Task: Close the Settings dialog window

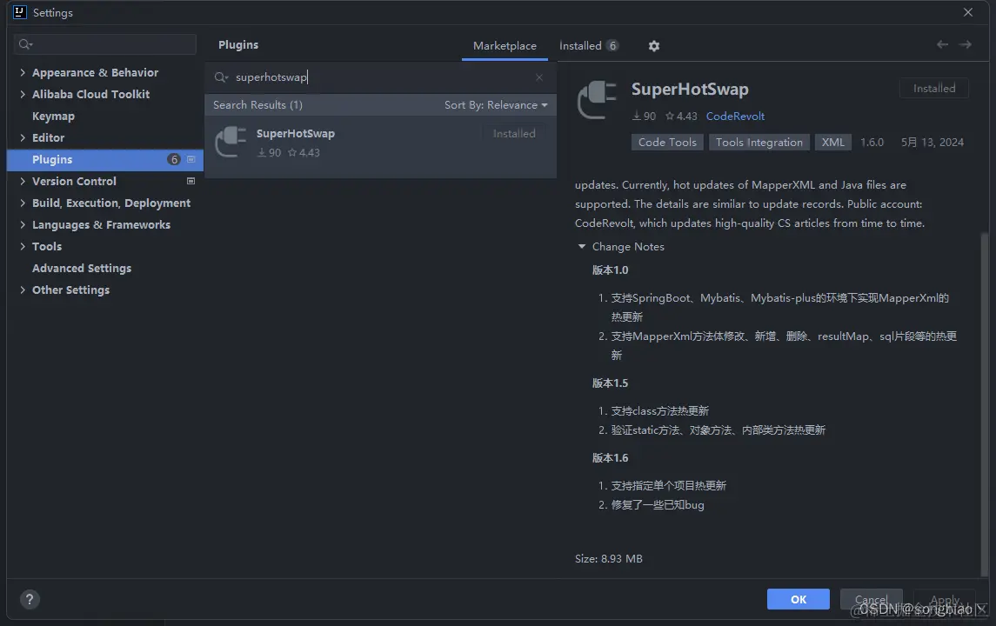Action: tap(967, 12)
